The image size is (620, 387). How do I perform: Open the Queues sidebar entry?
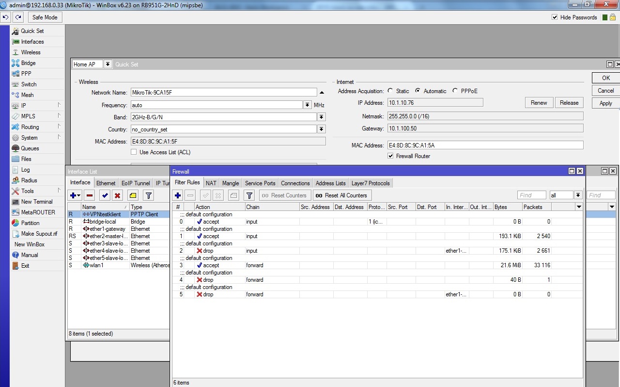pyautogui.click(x=30, y=148)
